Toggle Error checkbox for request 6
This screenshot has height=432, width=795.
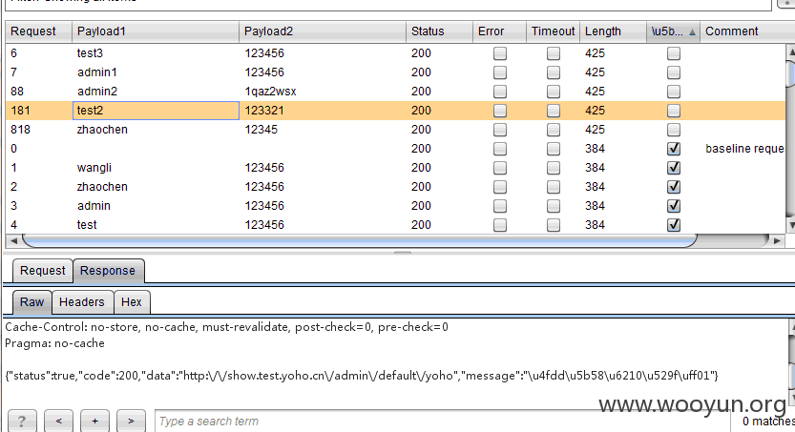[500, 53]
